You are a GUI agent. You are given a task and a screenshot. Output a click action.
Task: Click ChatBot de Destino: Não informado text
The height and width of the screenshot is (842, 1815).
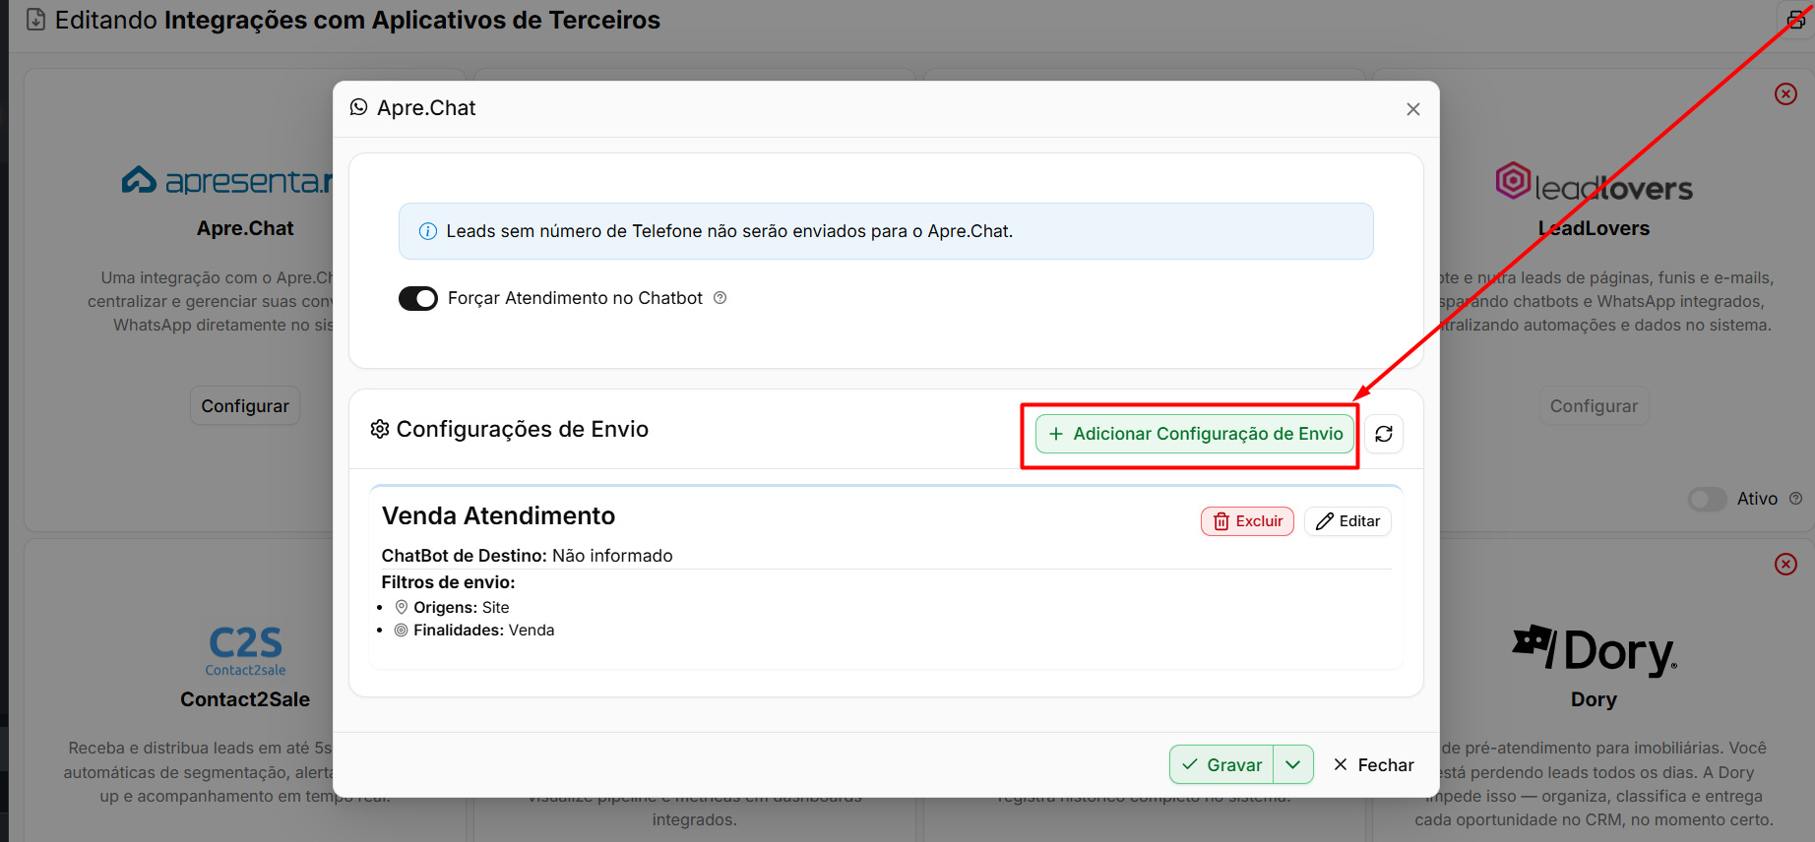pyautogui.click(x=528, y=556)
